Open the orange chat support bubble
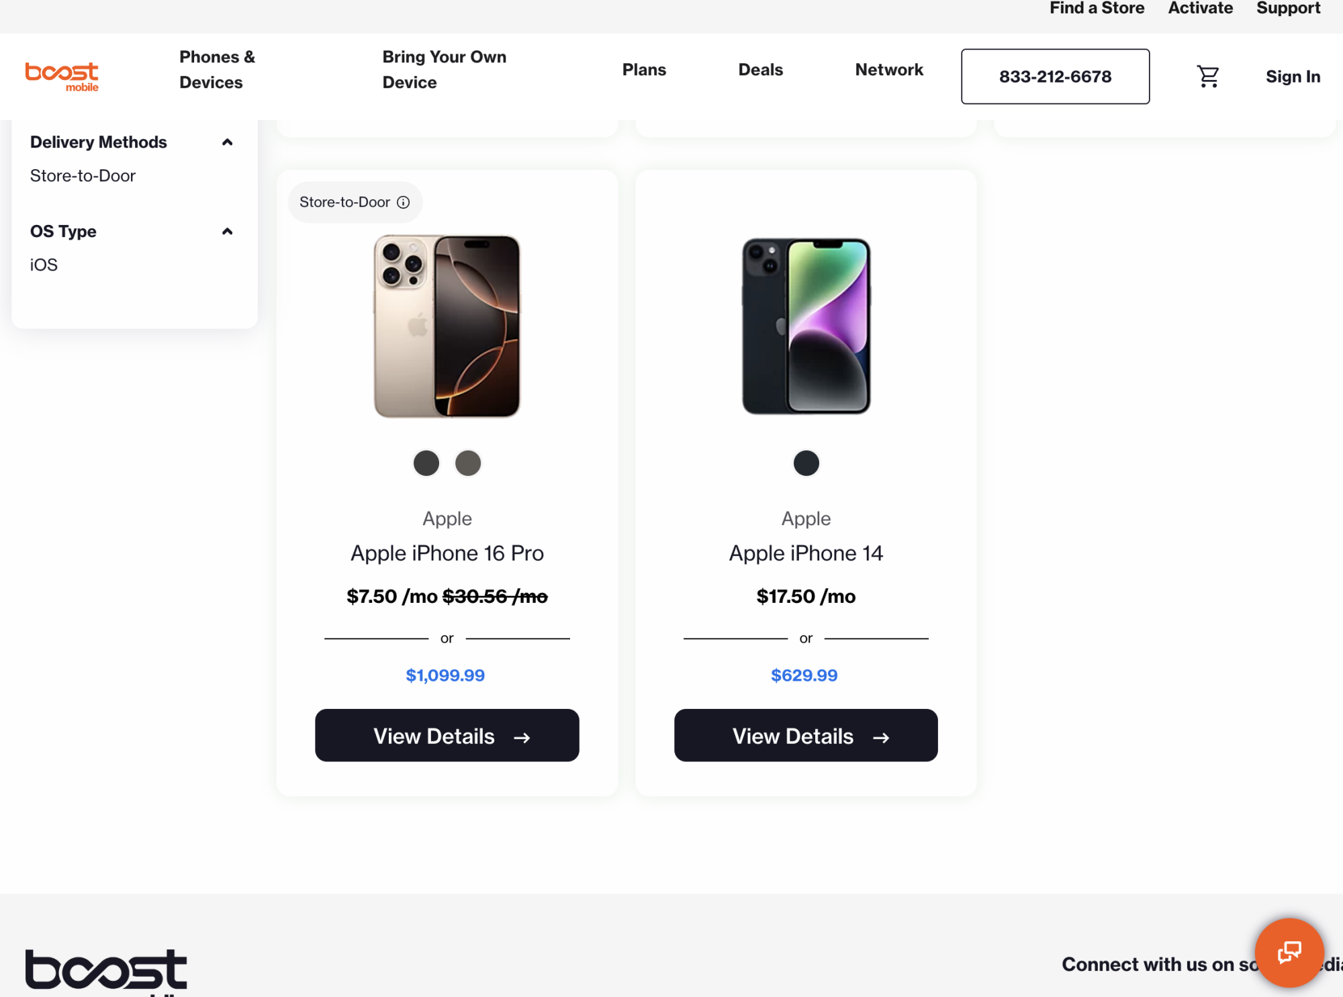1343x997 pixels. [1289, 952]
